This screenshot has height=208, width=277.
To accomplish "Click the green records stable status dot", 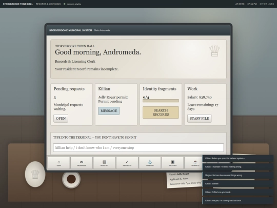I will [65, 4].
